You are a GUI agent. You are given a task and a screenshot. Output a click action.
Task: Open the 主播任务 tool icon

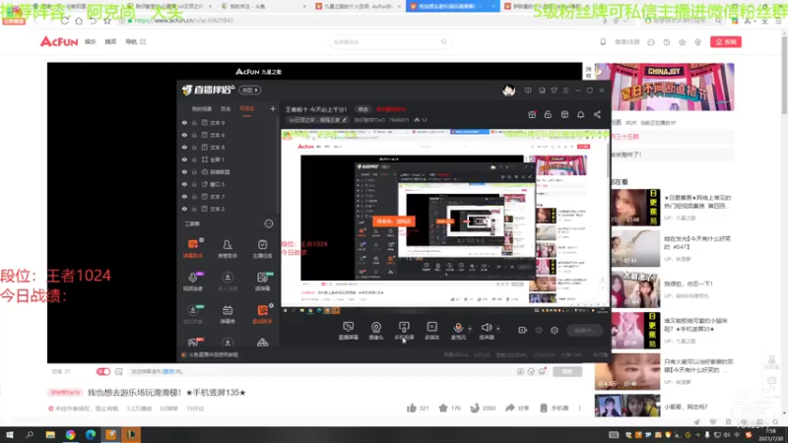[x=262, y=248]
